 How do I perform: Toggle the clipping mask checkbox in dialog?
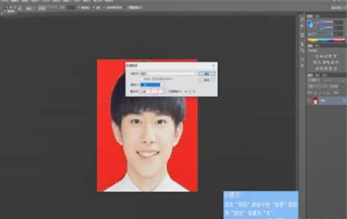142,79
